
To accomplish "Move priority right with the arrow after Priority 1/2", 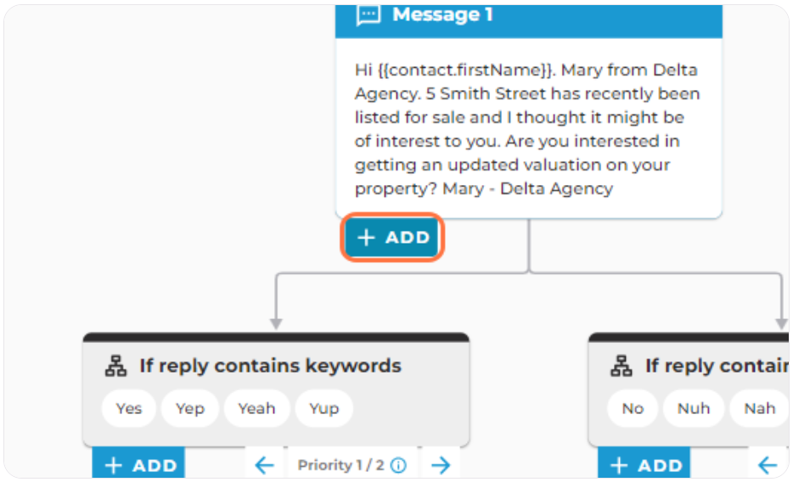I will tap(441, 465).
